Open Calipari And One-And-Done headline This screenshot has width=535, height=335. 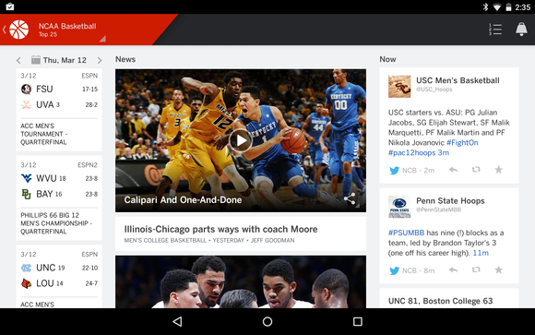183,199
